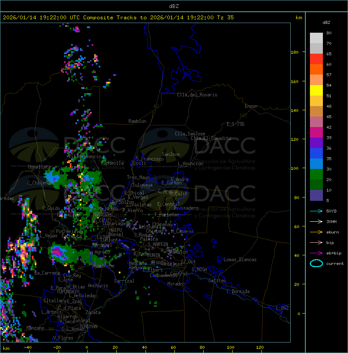Click the 'C_Guido' place label
The height and width of the screenshot is (353, 348).
click(x=51, y=208)
